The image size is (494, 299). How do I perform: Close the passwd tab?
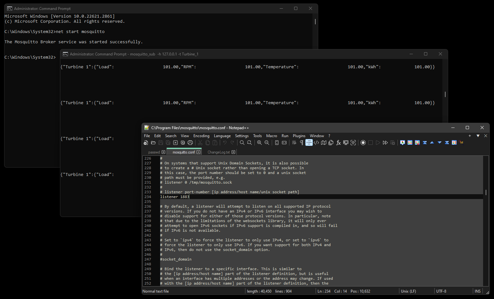pos(164,152)
